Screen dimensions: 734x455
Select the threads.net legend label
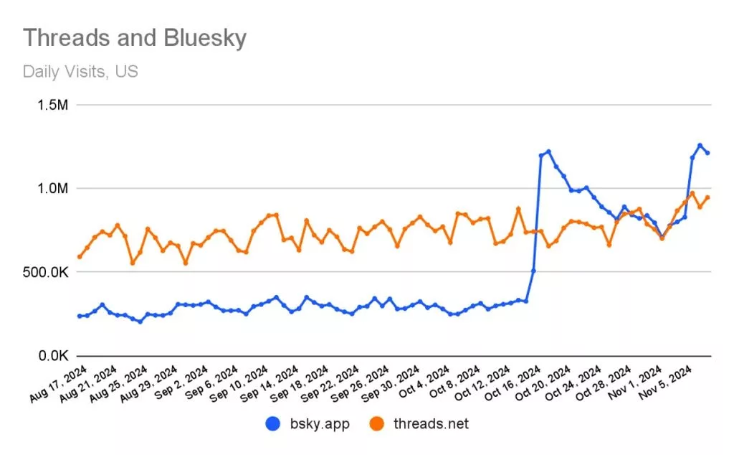click(x=431, y=424)
